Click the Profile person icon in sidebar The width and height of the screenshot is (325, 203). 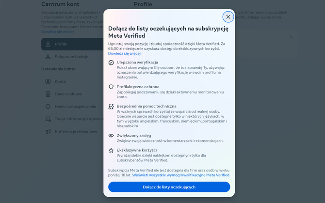(x=48, y=44)
